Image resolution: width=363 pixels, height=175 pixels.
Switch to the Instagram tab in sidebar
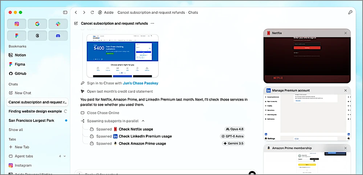click(x=20, y=165)
